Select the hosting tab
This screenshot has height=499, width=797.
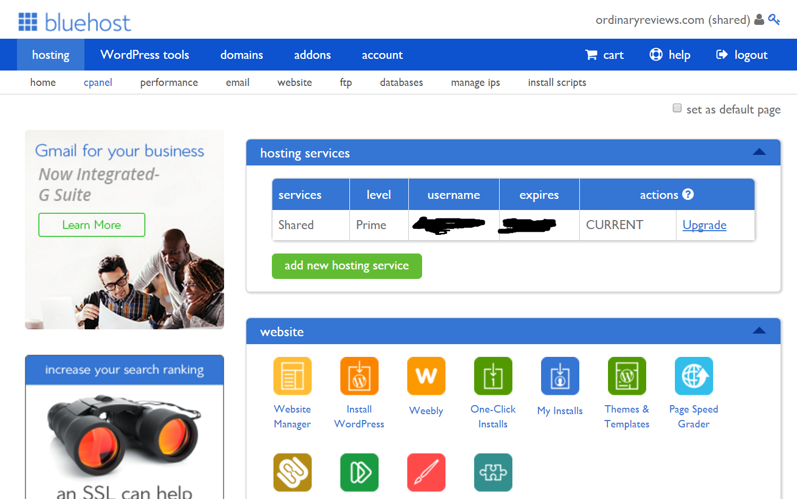pos(50,55)
